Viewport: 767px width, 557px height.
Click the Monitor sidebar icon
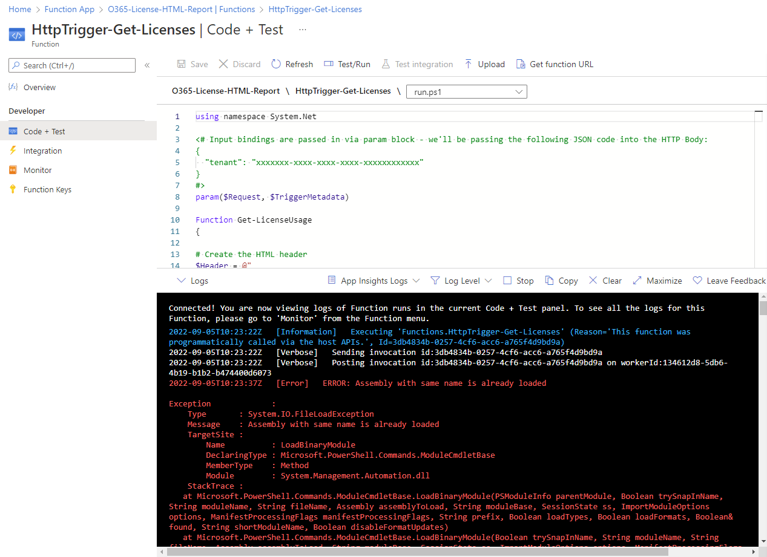[x=13, y=170]
